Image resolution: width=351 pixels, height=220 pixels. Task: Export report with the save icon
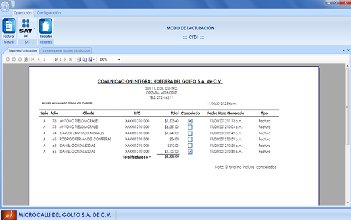point(91,60)
